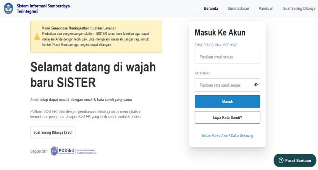Focus the Email Pengguna / Username field
This screenshot has height=170, width=318.
227,57
